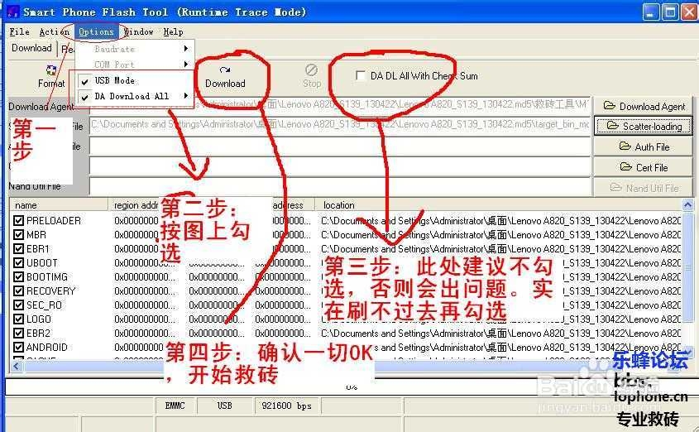Click the Download Agent folder button
This screenshot has height=432, width=699.
644,106
